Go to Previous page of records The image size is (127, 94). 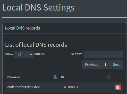tap(92, 64)
